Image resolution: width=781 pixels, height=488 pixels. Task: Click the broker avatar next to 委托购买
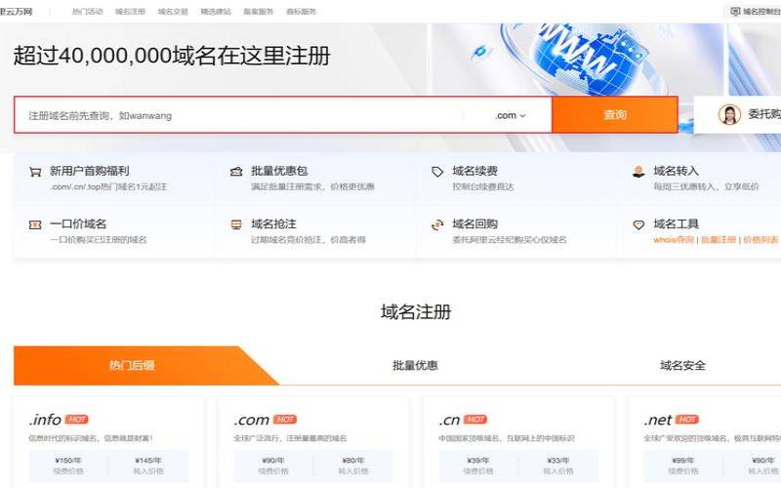pyautogui.click(x=729, y=114)
